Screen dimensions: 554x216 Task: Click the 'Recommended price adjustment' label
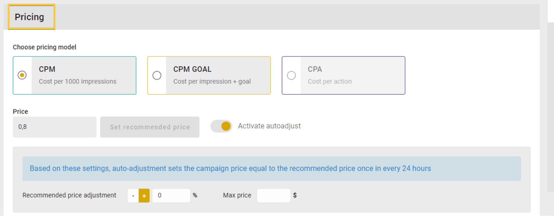click(x=69, y=195)
